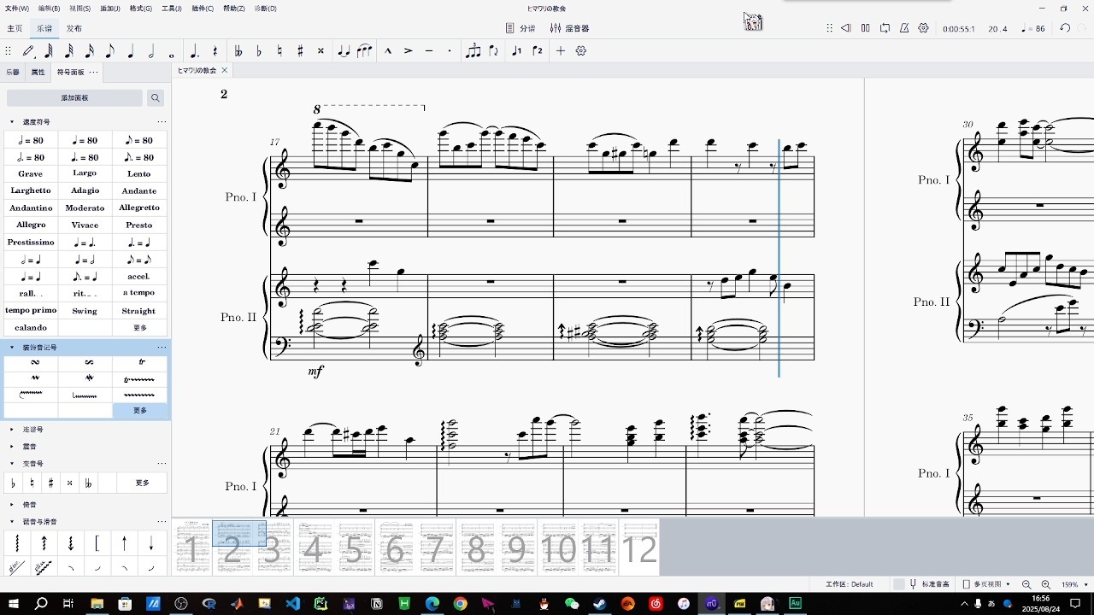This screenshot has height=615, width=1094.
Task: Open the 视图 menu
Action: 79,9
